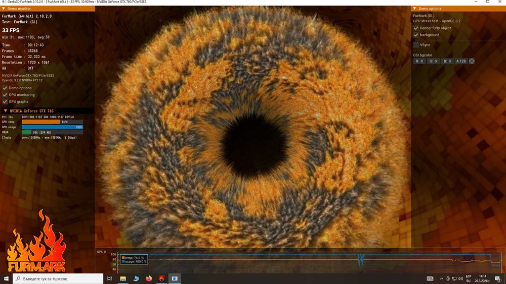Click the R:0 color value field
Screen dimensions: 506x284
click(x=419, y=61)
